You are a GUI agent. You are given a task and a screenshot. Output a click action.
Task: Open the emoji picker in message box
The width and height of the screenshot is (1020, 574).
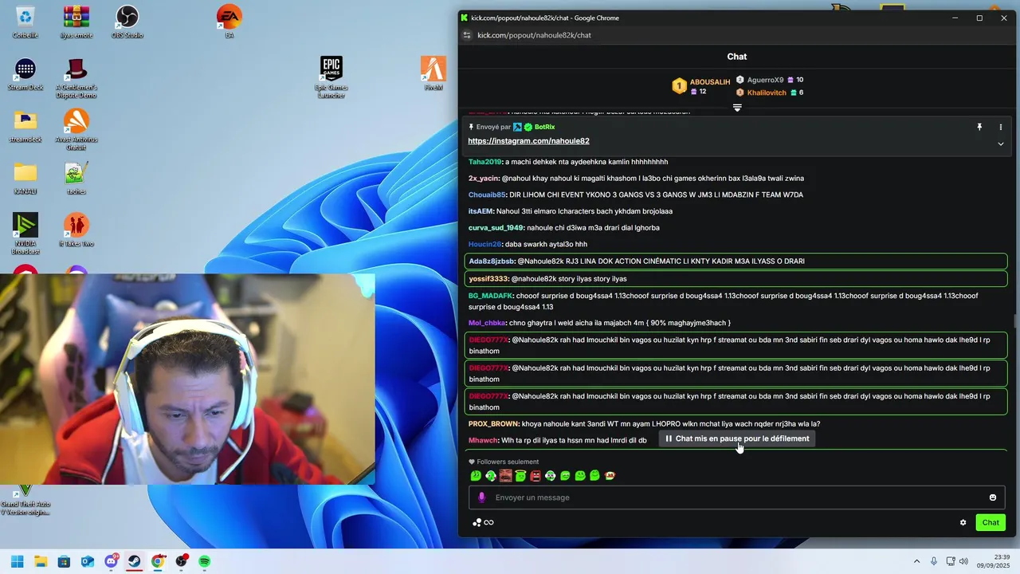pos(993,497)
